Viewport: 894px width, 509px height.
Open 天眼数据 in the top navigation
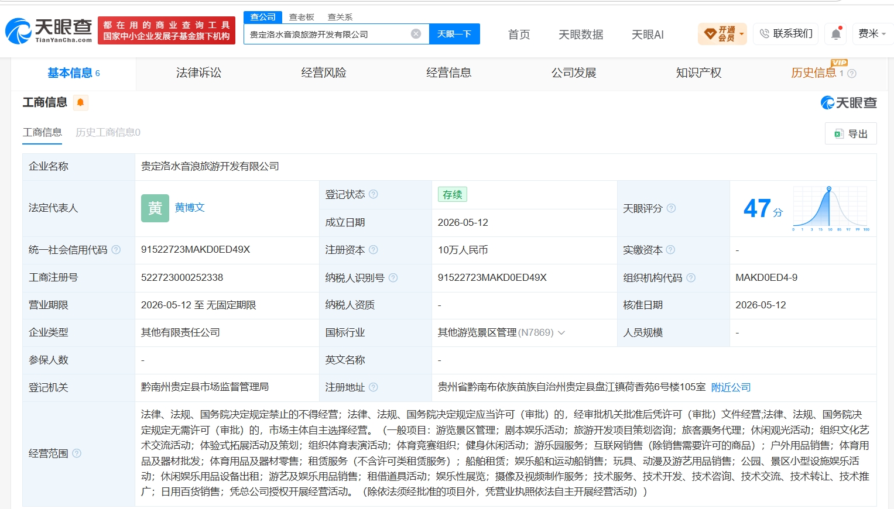[x=581, y=35]
